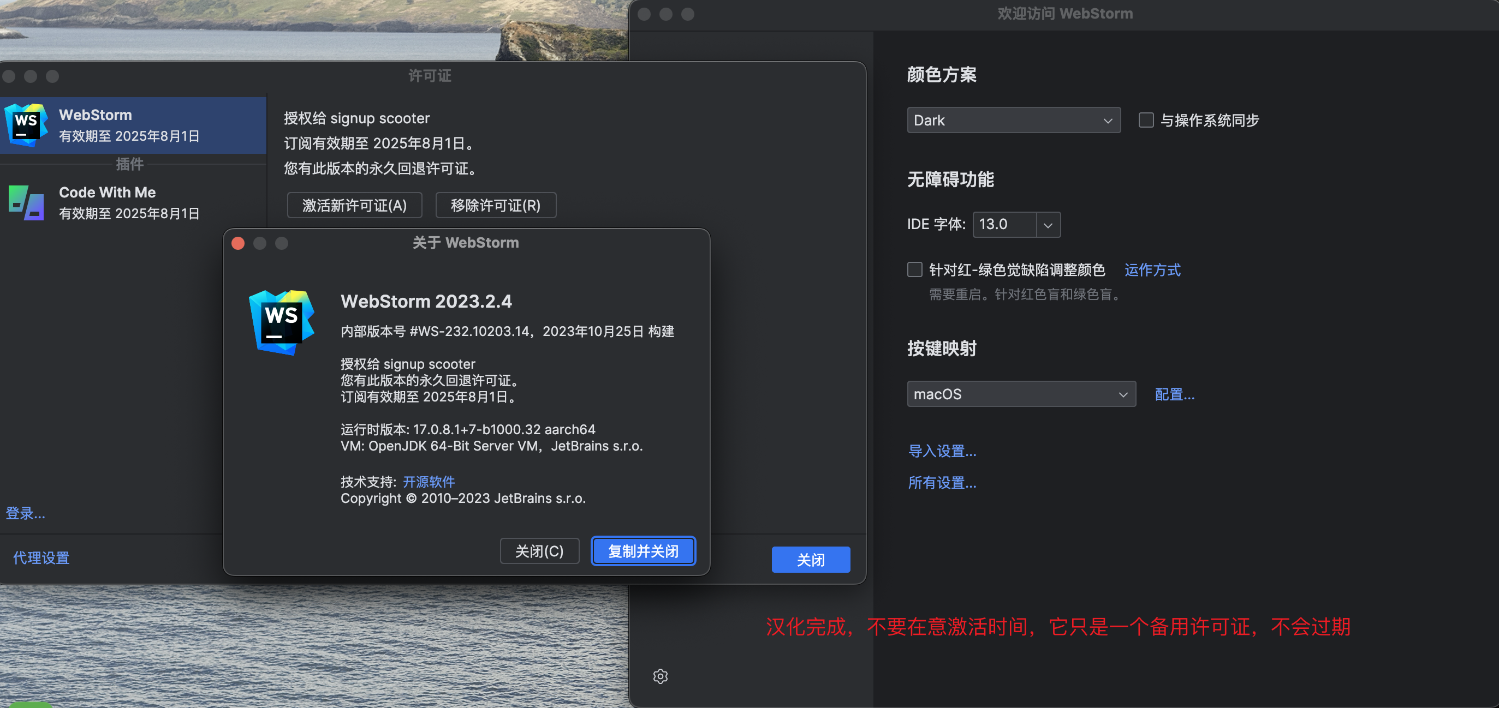Select the Code With Me plugin entry

(x=133, y=203)
